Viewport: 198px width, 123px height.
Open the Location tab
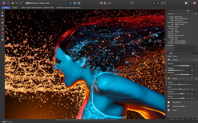coord(183,11)
